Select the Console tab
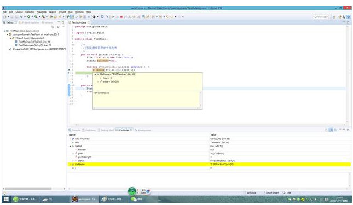Screen dimensions: 353x205 point(74,130)
